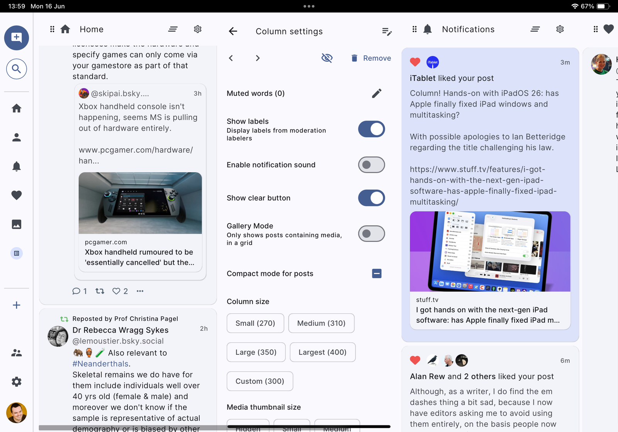Tap the compose new post button
This screenshot has height=432, width=618.
pos(17,38)
